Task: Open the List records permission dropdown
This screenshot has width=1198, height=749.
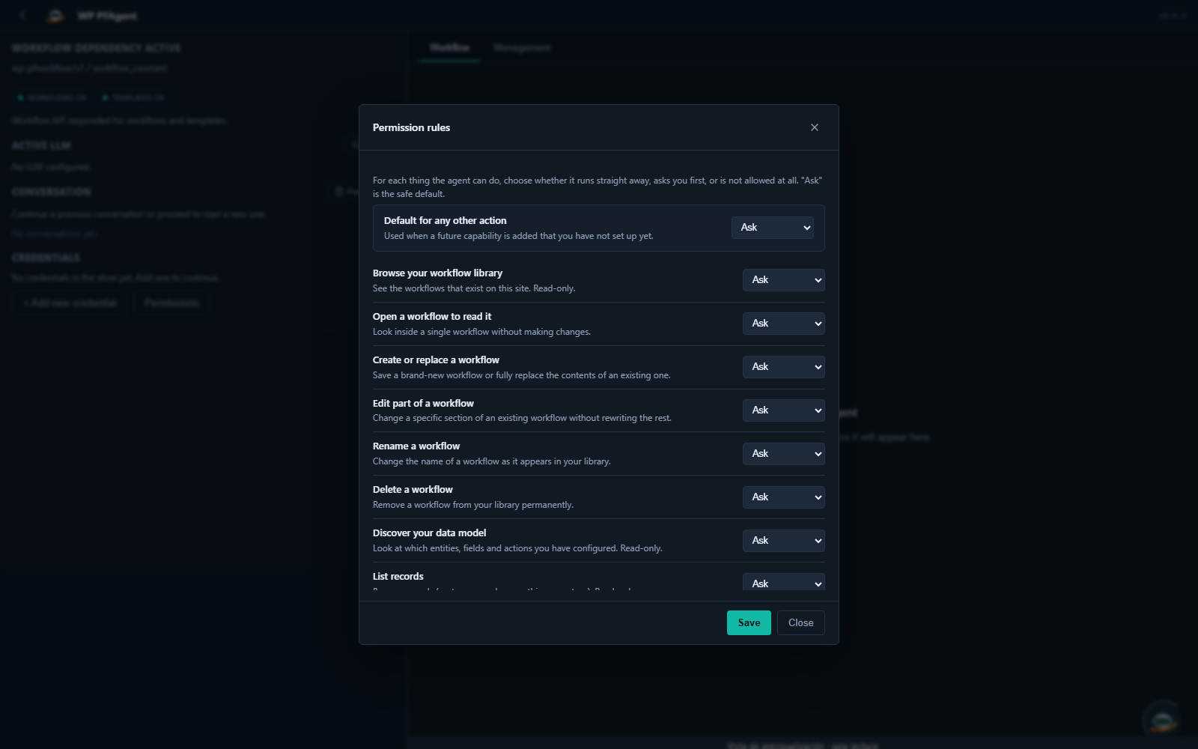Action: pyautogui.click(x=784, y=582)
